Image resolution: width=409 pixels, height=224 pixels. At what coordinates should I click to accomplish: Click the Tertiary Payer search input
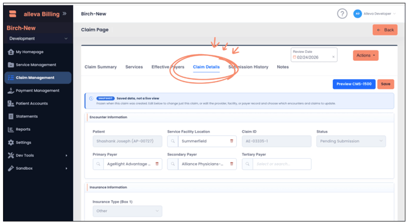[x=281, y=164]
